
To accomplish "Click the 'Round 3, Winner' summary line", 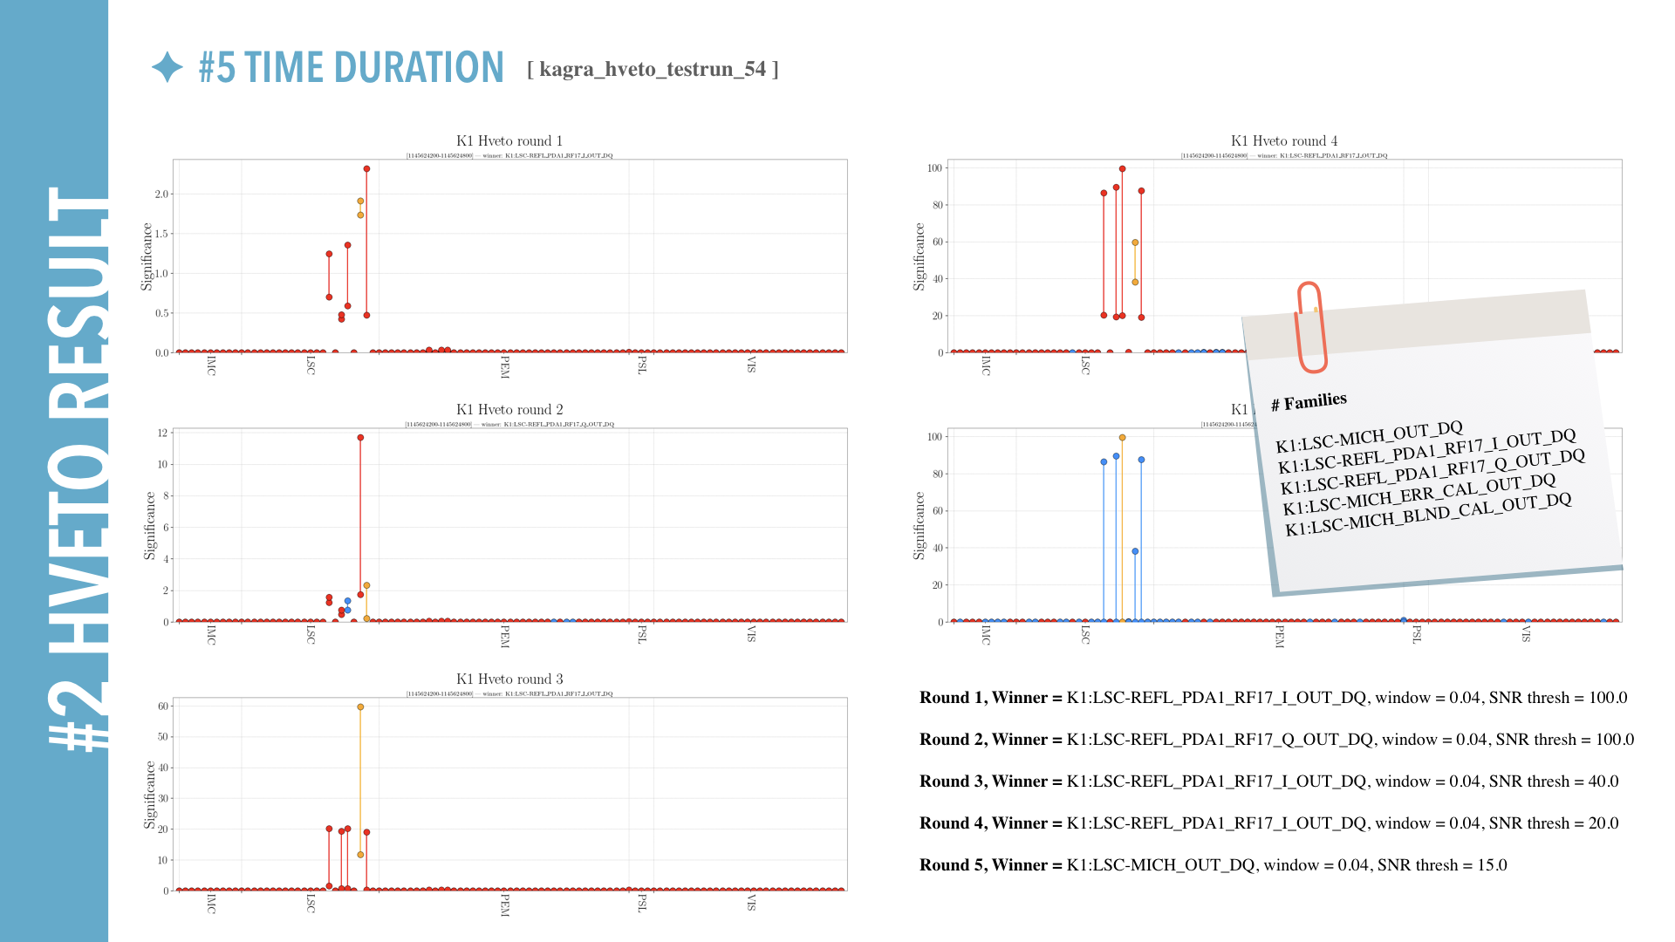I will [x=1269, y=782].
